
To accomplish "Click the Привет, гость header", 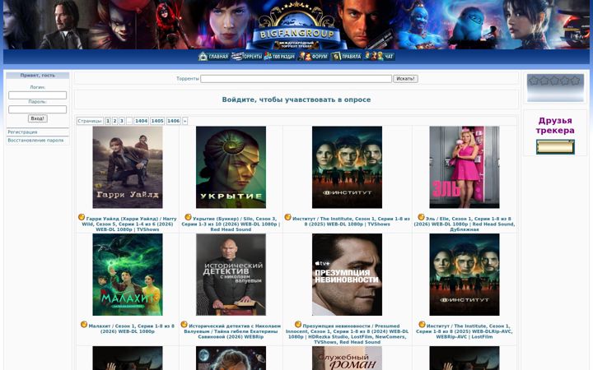I will tap(37, 76).
